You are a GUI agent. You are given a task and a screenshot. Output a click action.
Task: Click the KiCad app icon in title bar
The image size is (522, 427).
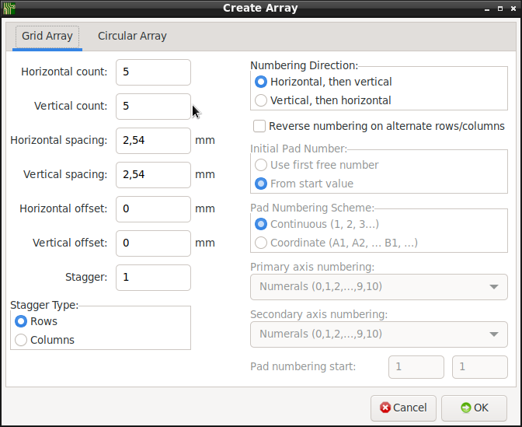[x=9, y=9]
